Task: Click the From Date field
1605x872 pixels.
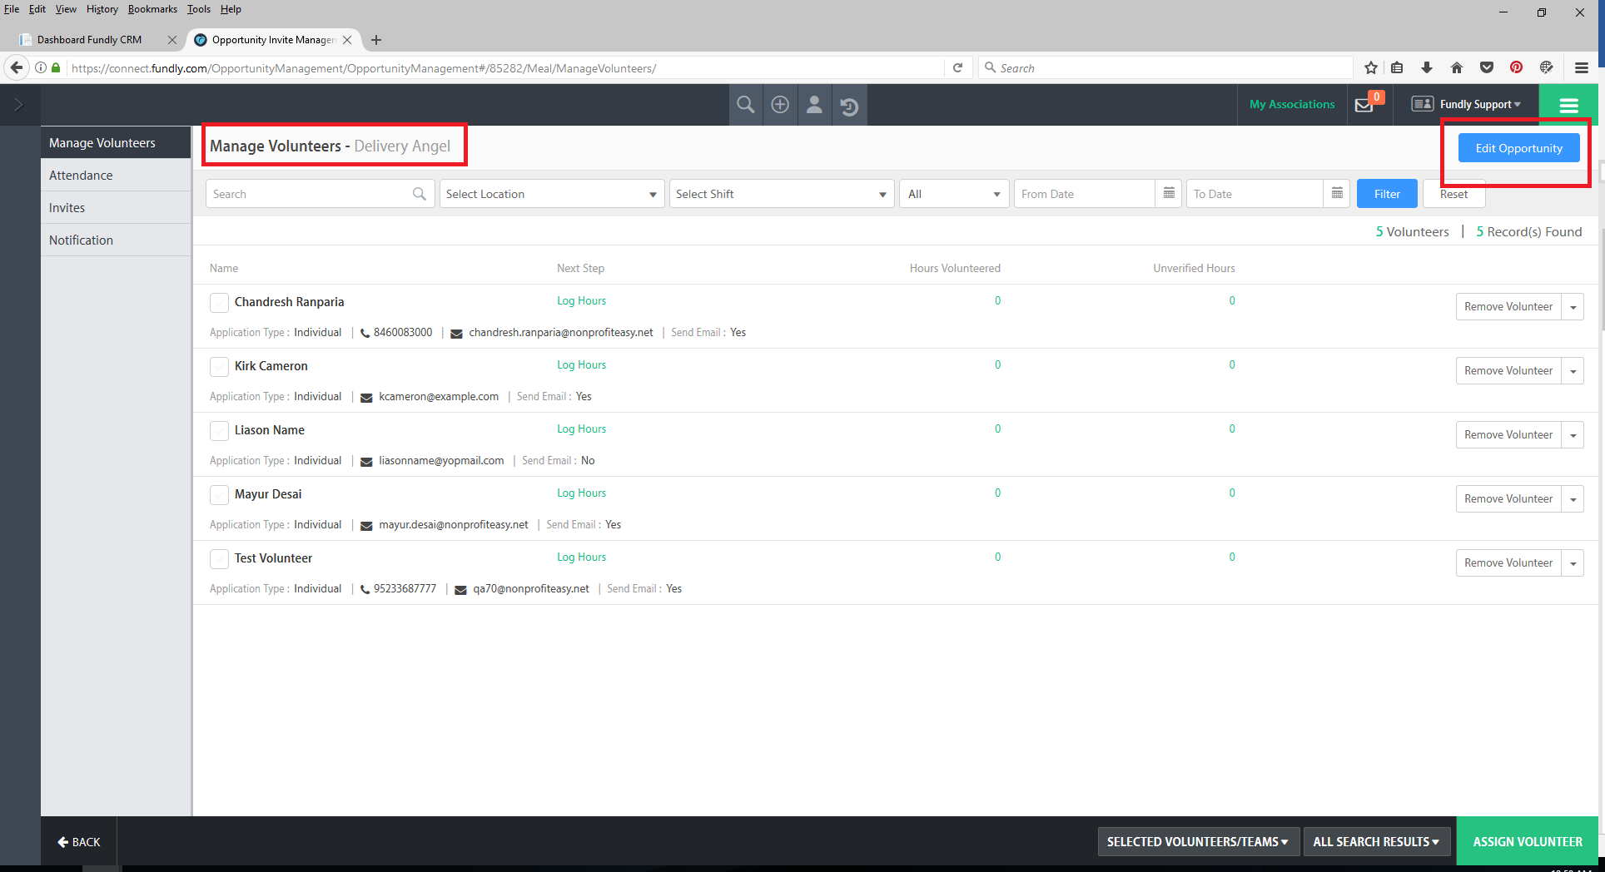Action: click(x=1085, y=194)
